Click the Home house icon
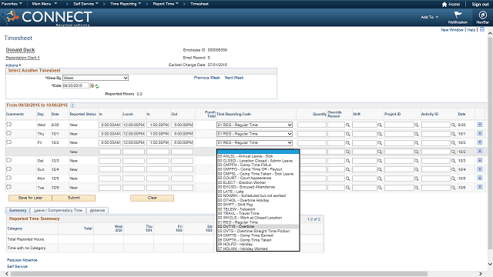This screenshot has width=493, height=277. click(444, 5)
